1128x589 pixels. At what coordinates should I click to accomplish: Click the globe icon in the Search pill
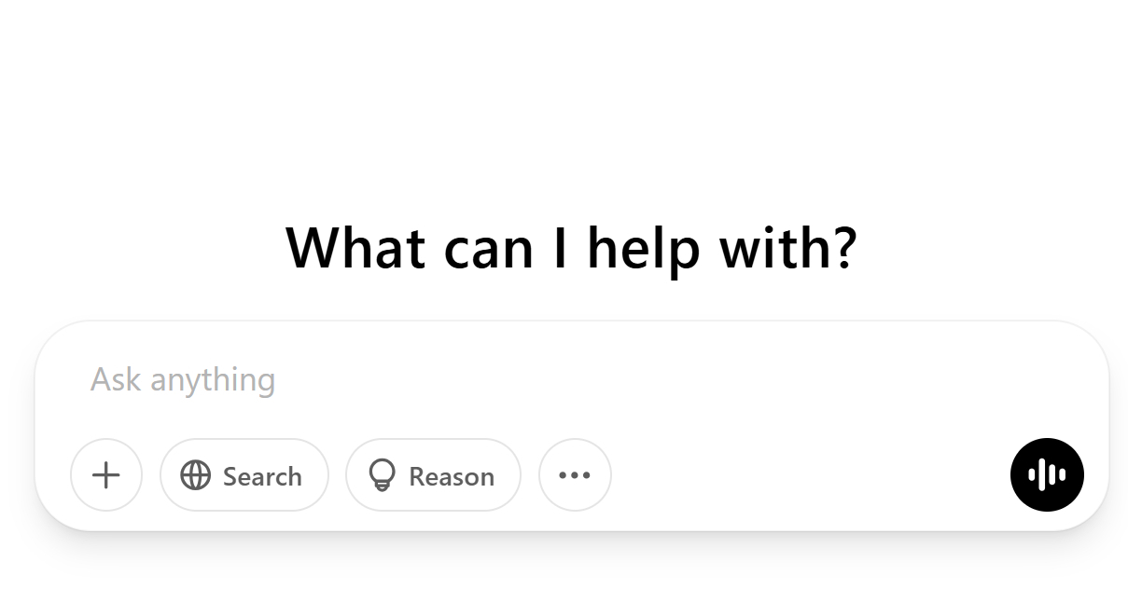(x=195, y=475)
